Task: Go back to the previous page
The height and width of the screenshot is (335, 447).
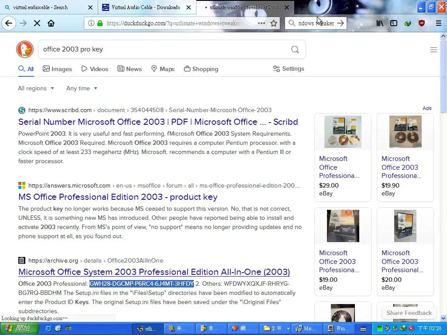Action: 9,23
